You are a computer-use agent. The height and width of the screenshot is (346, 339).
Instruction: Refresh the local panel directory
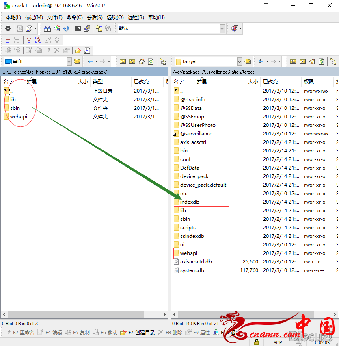click(151, 61)
